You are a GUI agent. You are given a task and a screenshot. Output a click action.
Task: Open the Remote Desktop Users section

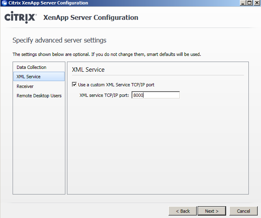coord(39,96)
